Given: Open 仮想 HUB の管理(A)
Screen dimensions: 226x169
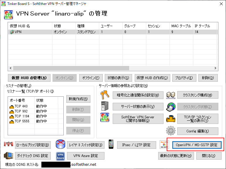Looking at the screenshot, I should (x=29, y=78).
